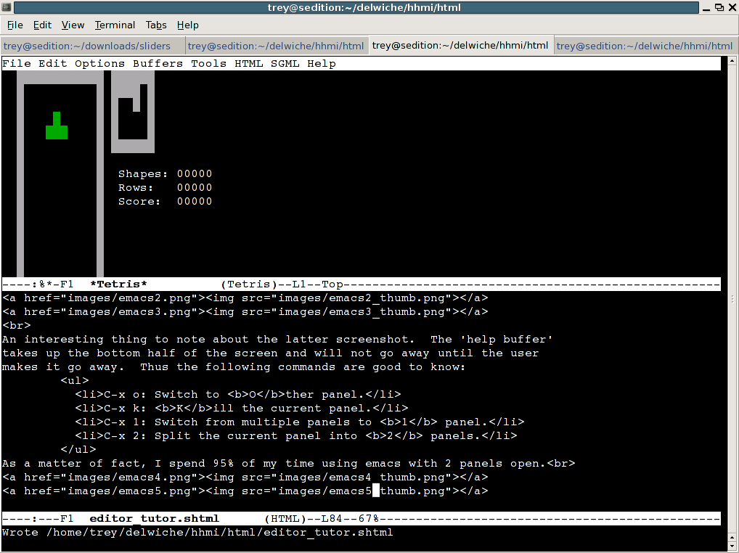
Task: Click the standalone <br> tag line
Action: 17,326
